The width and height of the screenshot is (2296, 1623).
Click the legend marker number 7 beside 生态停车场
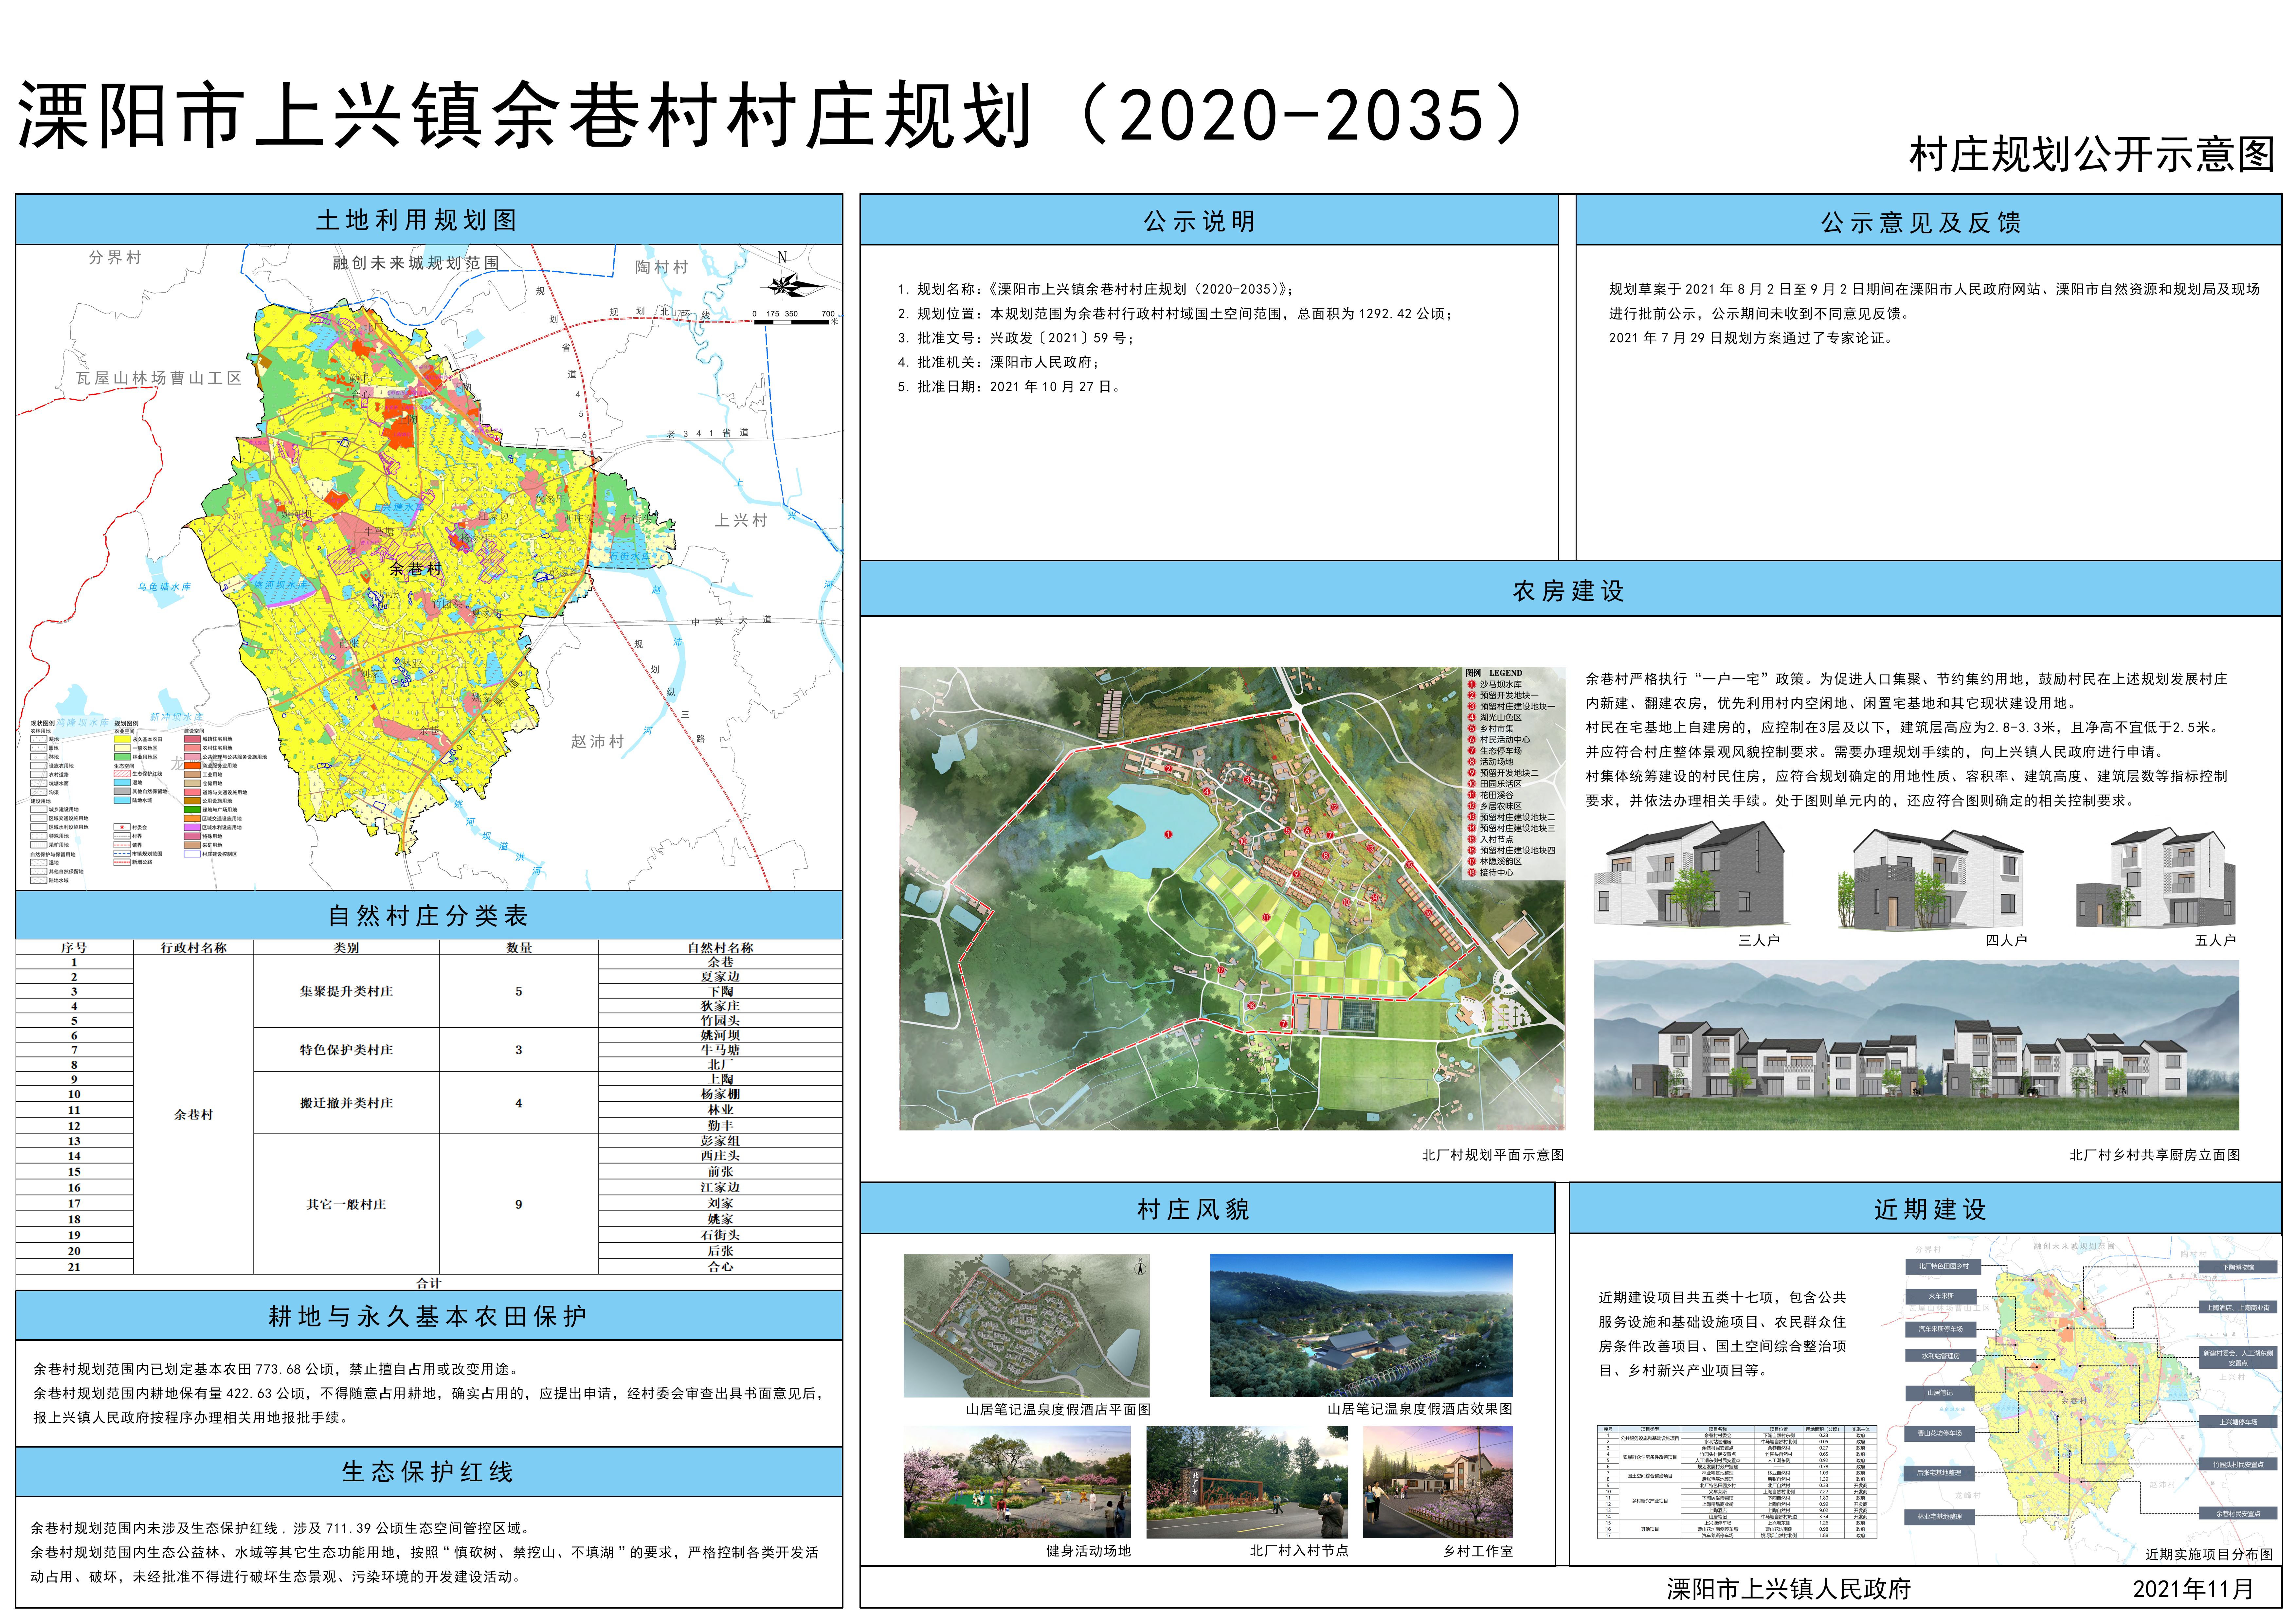tap(1472, 751)
